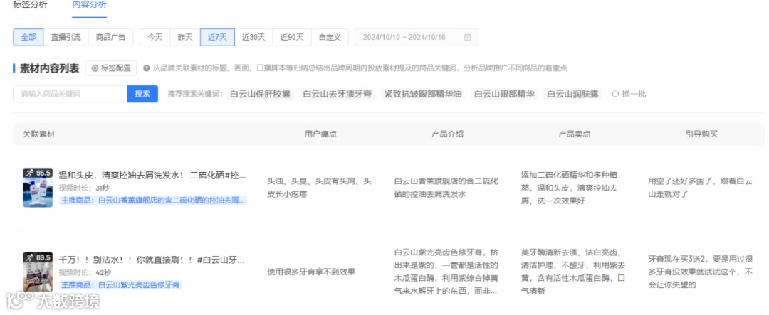Click the calendar icon in date field
The height and width of the screenshot is (315, 769).
pos(467,37)
